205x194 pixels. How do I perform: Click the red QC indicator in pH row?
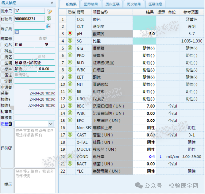tap(70, 33)
